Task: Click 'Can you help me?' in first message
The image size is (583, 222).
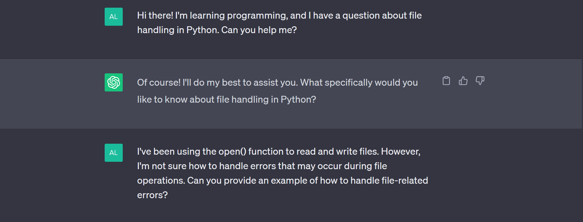Action: pyautogui.click(x=259, y=30)
